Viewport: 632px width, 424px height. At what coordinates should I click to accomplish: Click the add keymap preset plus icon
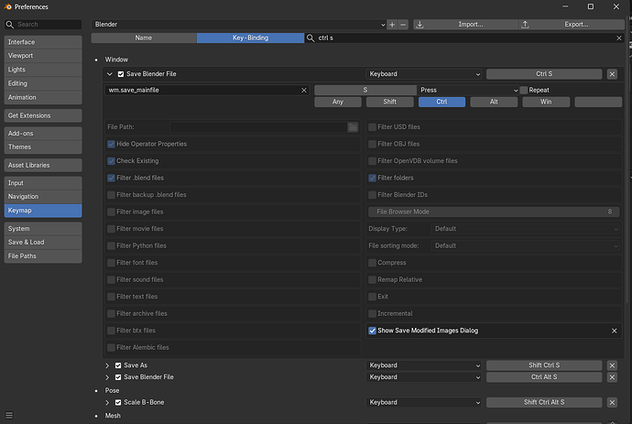click(392, 25)
